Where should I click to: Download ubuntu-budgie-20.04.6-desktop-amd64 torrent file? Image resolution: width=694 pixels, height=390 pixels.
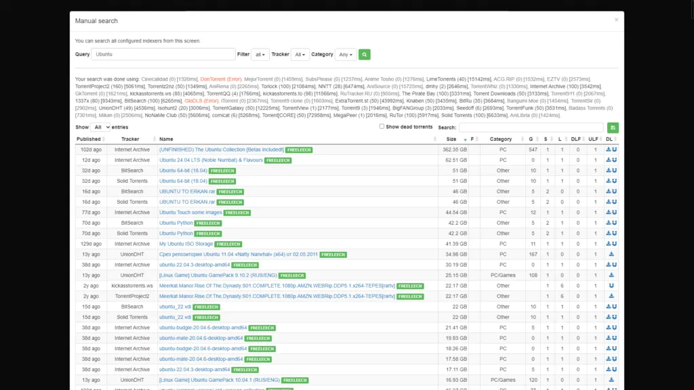point(609,327)
